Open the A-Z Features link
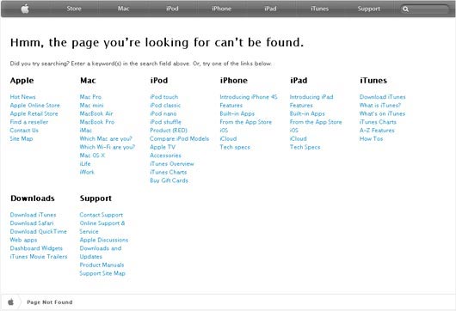456x311 pixels. point(377,131)
